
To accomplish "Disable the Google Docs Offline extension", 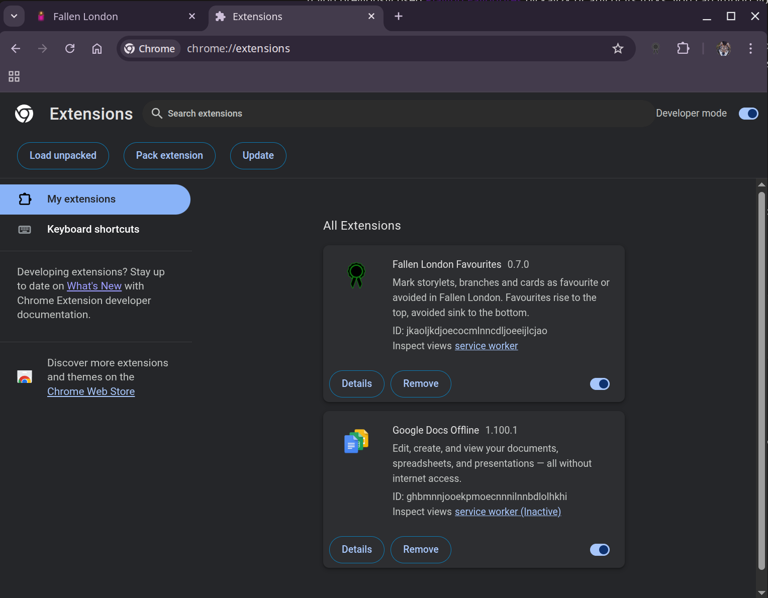I will pyautogui.click(x=599, y=549).
